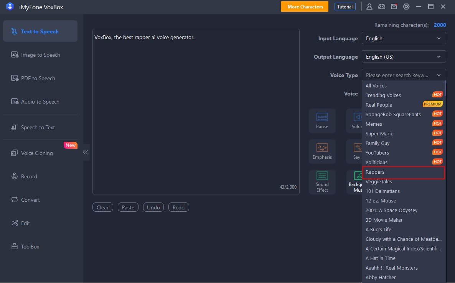This screenshot has height=283, width=455.
Task: Select Real People voice category
Action: coord(403,105)
